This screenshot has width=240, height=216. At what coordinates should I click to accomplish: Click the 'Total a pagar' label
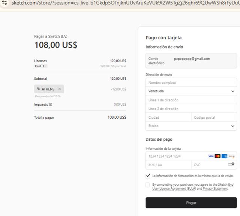click(44, 117)
